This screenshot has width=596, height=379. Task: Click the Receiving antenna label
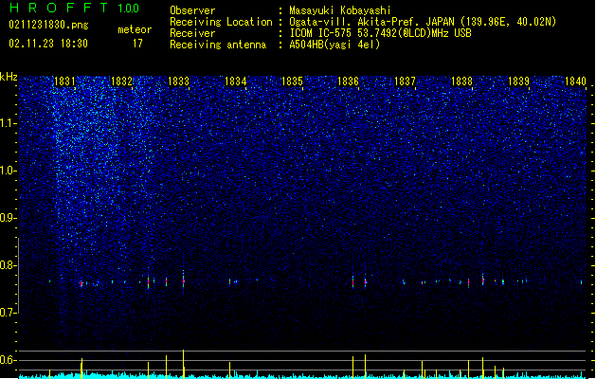[218, 45]
